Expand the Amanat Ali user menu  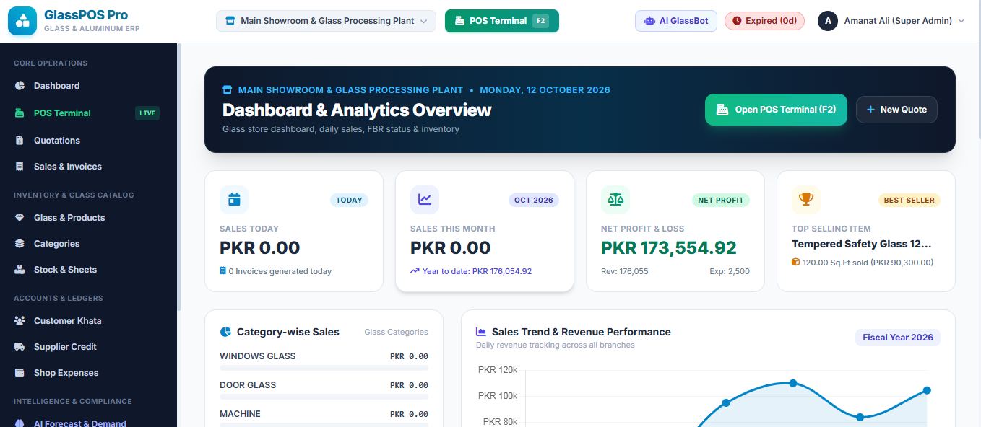(891, 21)
